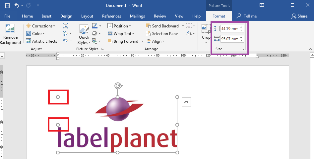
Task: Expand the Artistic Effects menu
Action: pyautogui.click(x=43, y=41)
